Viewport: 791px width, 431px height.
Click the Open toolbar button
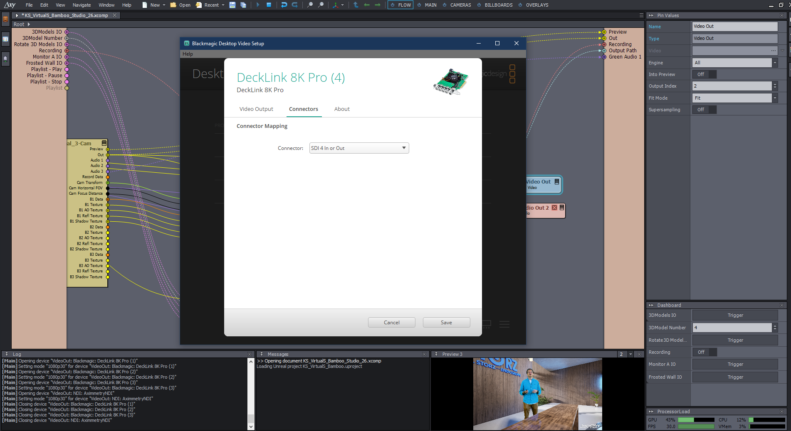tap(180, 5)
